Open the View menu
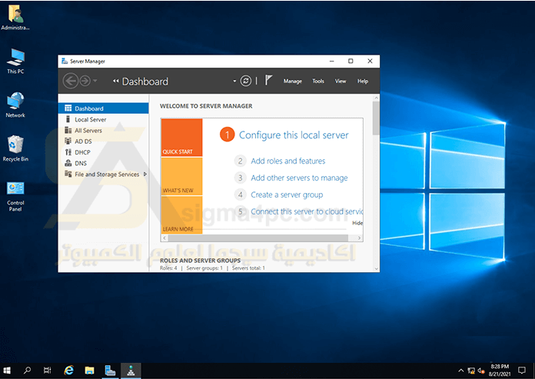535x379 pixels. point(341,81)
